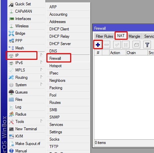
Task: Open DHCP Server entry
Action: 68,44
